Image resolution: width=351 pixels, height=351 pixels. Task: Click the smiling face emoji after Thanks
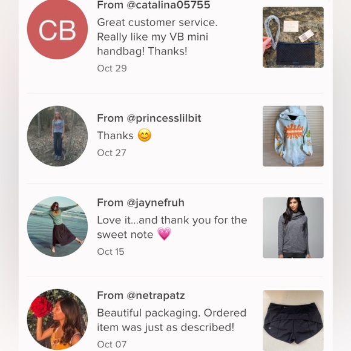[145, 135]
